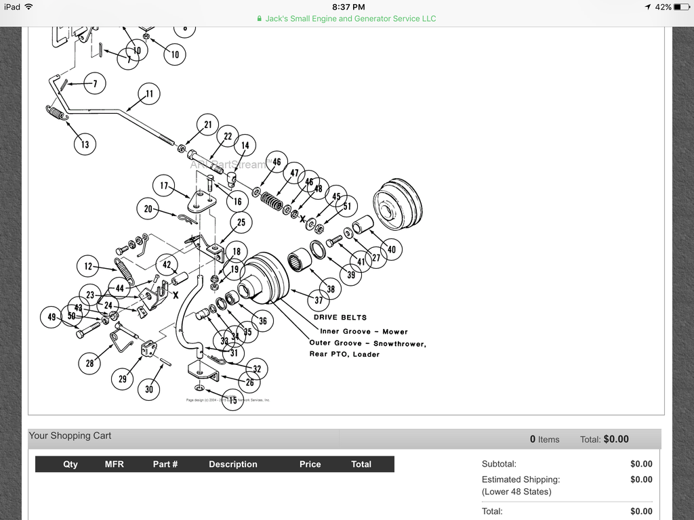Click the Description column header
Image resolution: width=694 pixels, height=520 pixels.
233,464
